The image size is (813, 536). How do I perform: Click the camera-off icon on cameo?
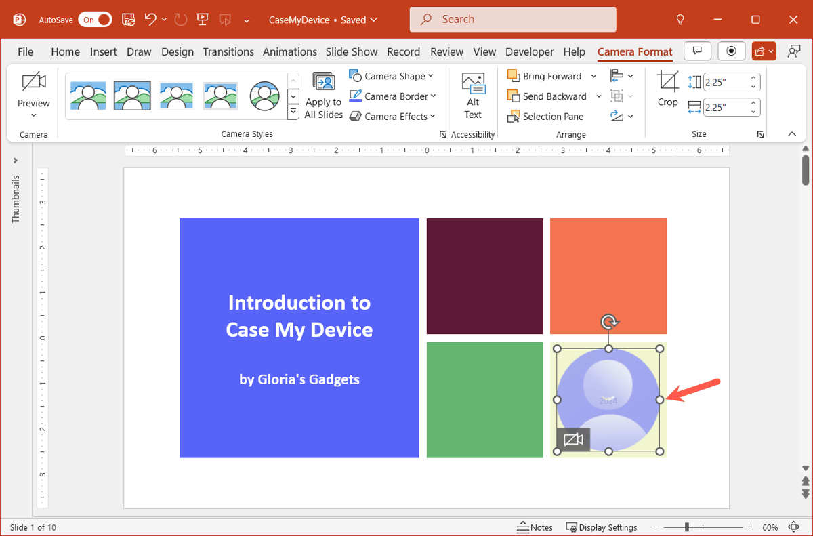573,440
